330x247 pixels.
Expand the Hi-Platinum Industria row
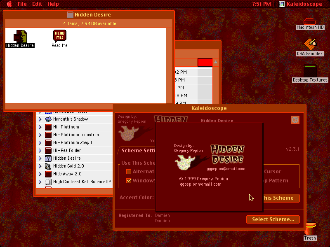click(40, 135)
